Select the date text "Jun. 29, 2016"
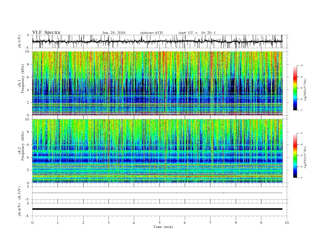 114,33
